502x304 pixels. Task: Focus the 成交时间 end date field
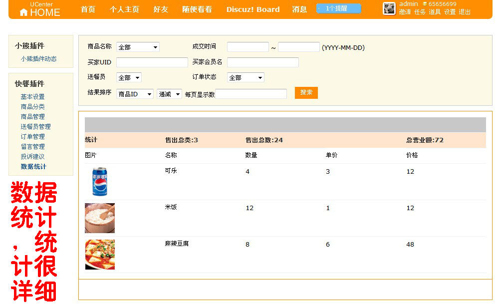click(x=299, y=47)
